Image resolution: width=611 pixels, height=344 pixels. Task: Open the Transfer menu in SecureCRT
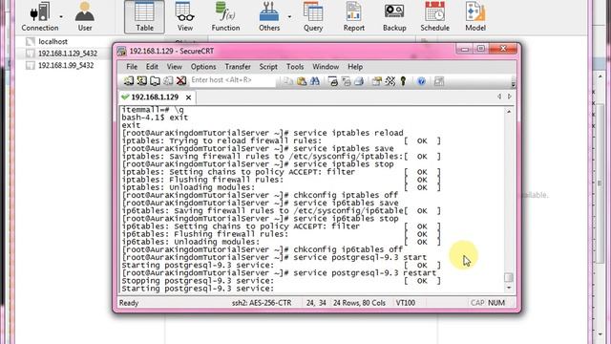[x=238, y=67]
